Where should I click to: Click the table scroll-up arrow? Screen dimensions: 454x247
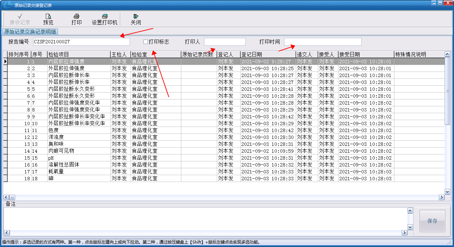[447, 54]
